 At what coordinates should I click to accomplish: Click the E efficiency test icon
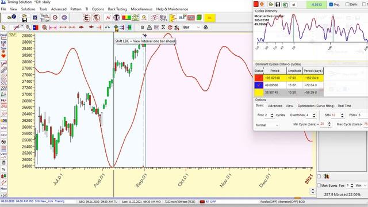tap(87, 18)
